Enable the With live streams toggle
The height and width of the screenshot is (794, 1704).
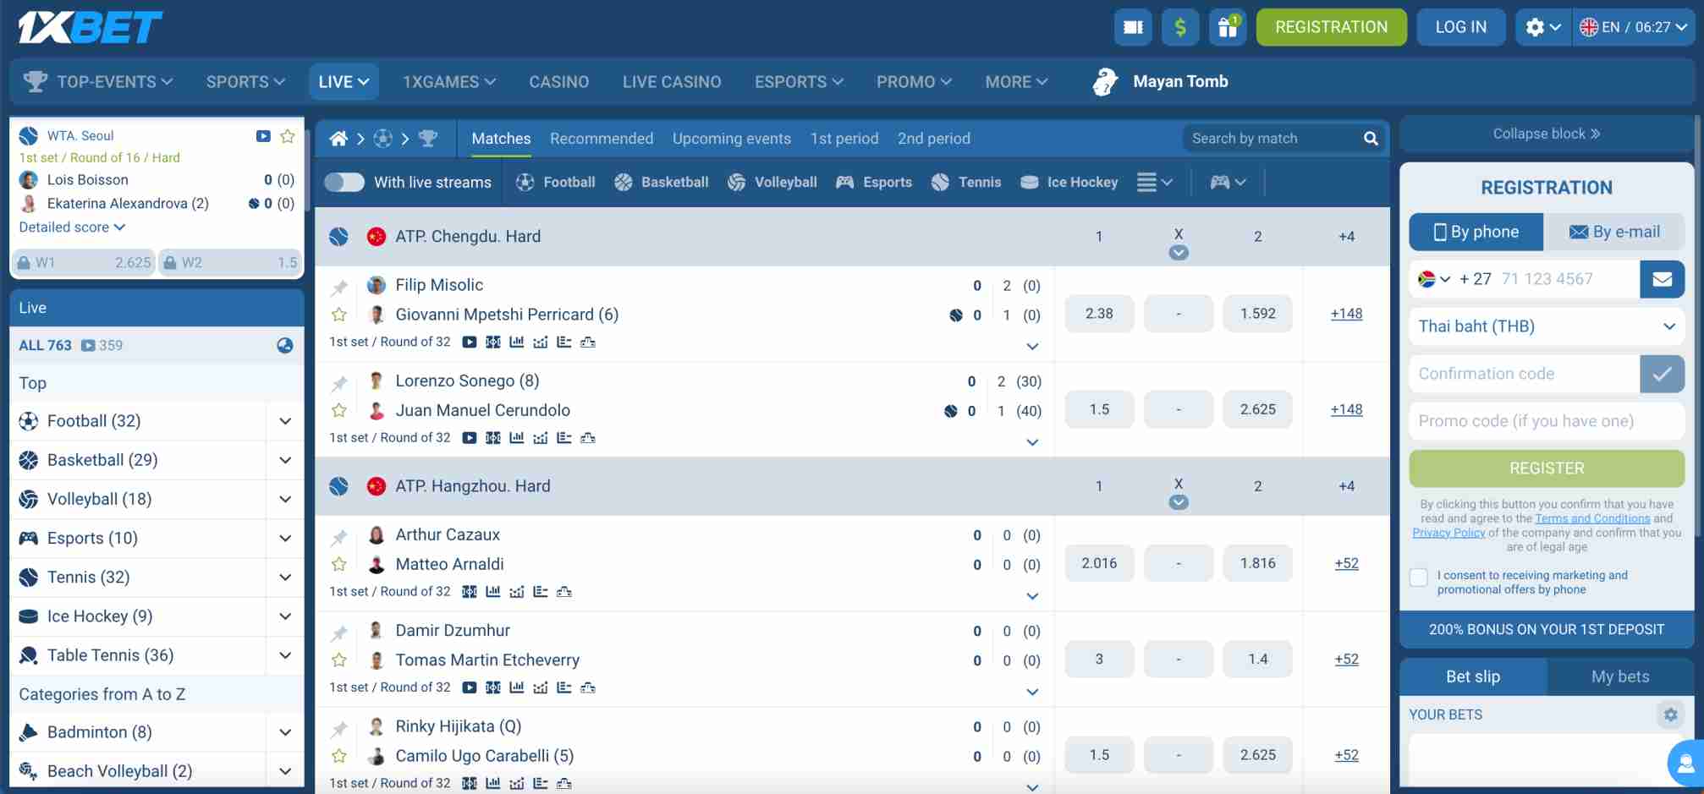(344, 182)
